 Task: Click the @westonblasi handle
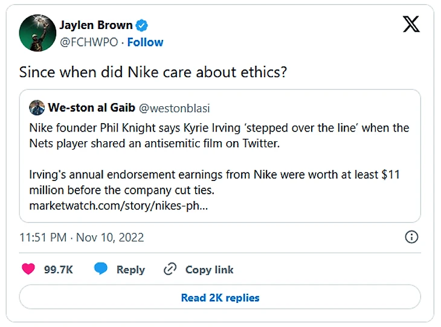175,108
